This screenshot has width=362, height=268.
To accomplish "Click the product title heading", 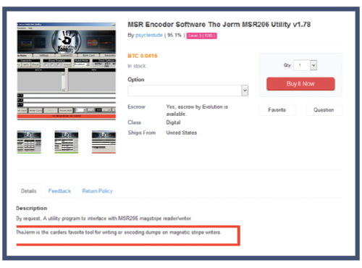I will (219, 25).
